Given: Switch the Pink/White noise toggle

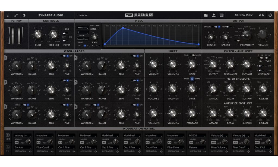Looking at the screenshot, I should point(192,55).
